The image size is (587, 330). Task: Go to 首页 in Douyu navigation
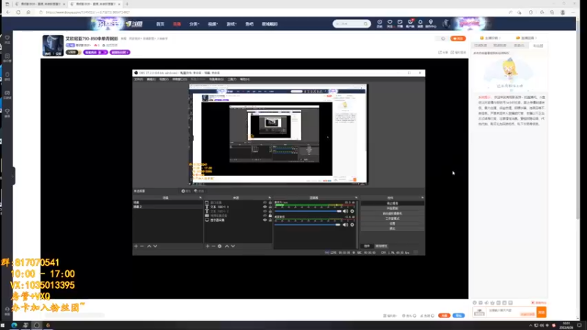point(160,24)
